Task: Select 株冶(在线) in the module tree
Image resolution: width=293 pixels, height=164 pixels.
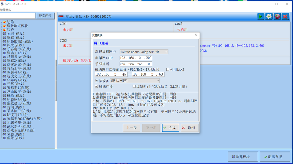Action: pos(16,95)
